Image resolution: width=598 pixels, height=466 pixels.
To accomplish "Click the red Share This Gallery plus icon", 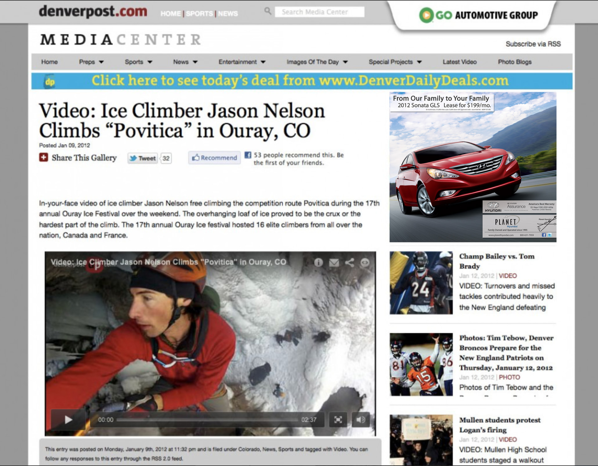I will pos(44,157).
